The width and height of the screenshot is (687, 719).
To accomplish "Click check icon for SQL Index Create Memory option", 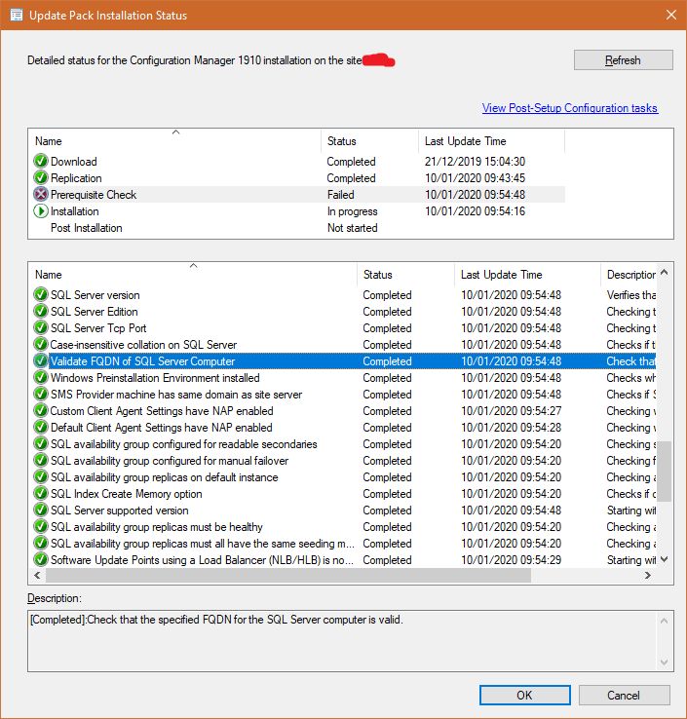I will click(41, 493).
